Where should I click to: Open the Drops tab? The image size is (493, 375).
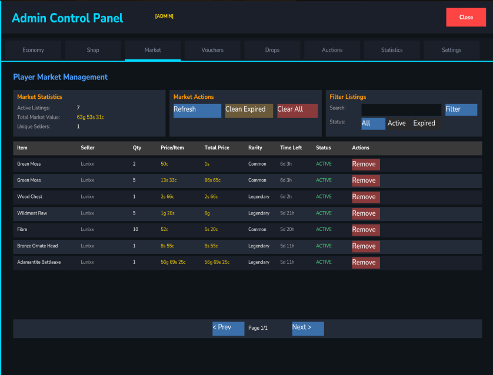pyautogui.click(x=272, y=50)
